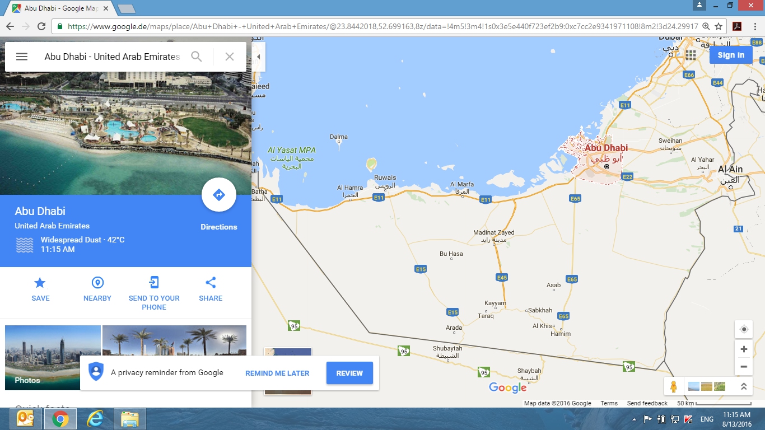Collapse the side panel arrow

point(258,57)
